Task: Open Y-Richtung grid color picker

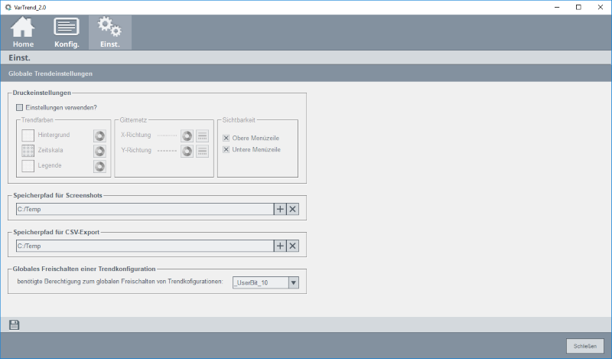Action: 187,152
